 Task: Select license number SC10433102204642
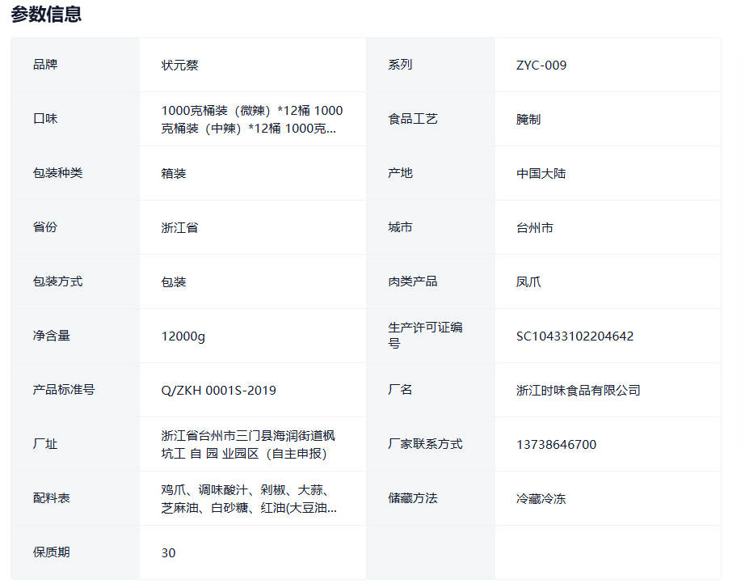[575, 336]
